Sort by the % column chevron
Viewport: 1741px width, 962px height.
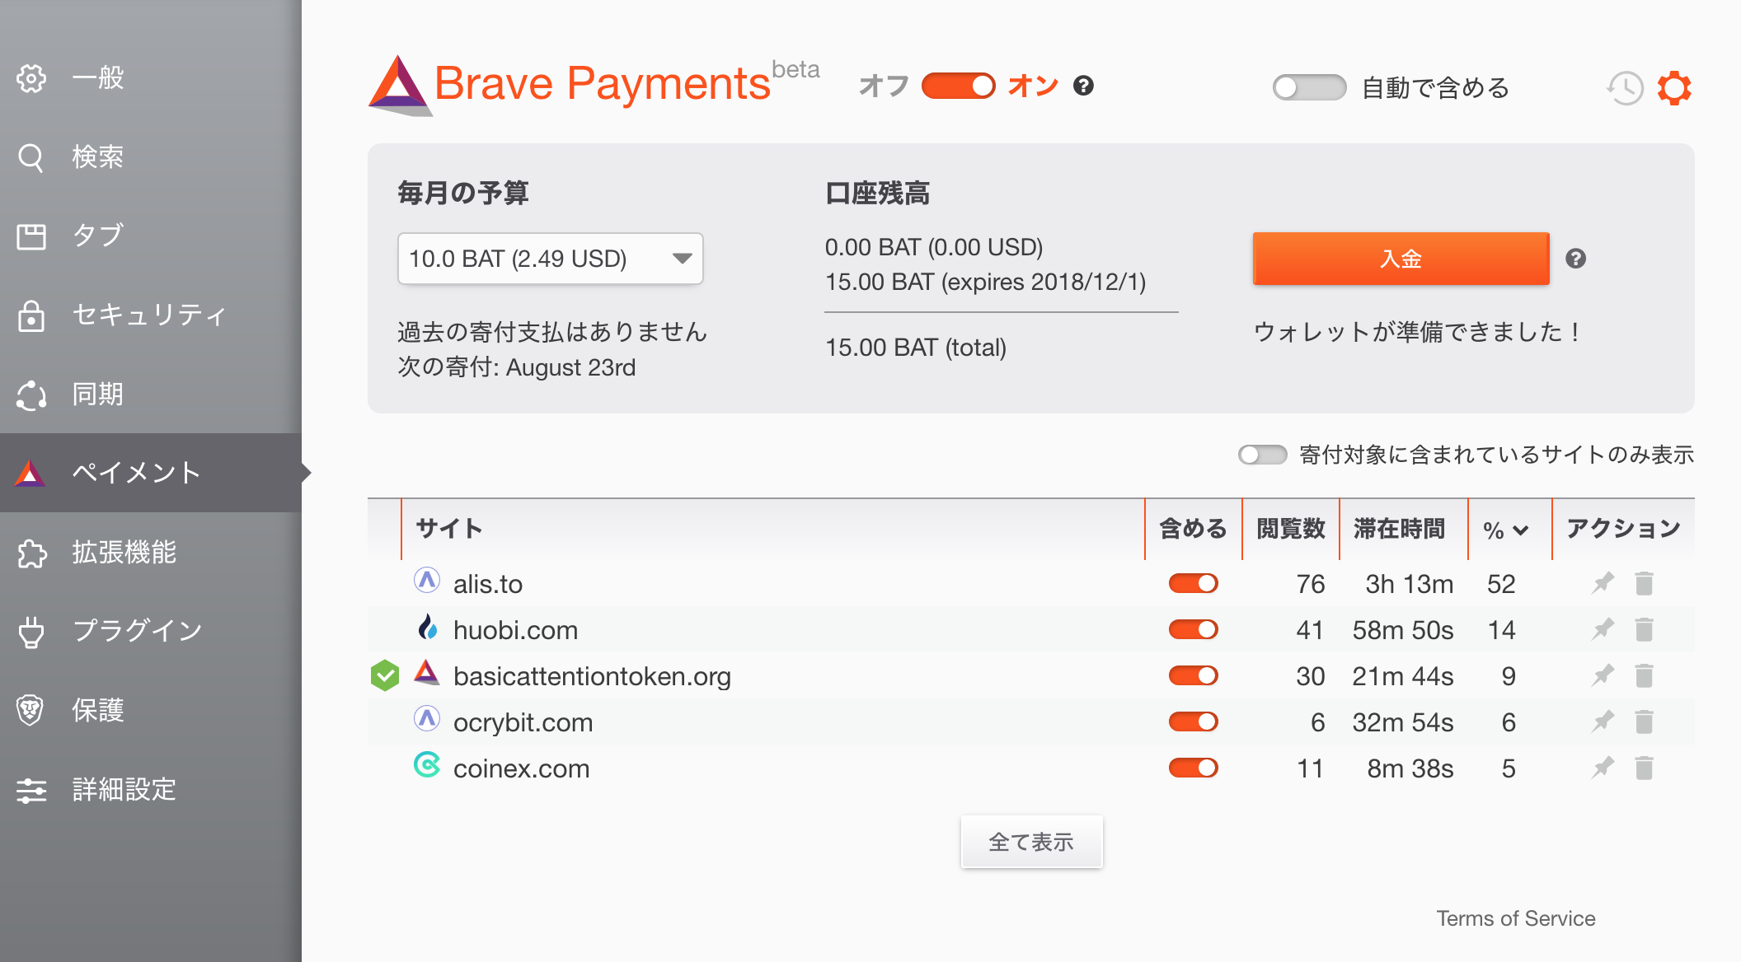click(x=1521, y=530)
